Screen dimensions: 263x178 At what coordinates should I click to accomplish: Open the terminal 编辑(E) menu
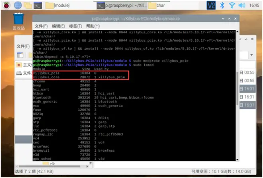(58, 26)
